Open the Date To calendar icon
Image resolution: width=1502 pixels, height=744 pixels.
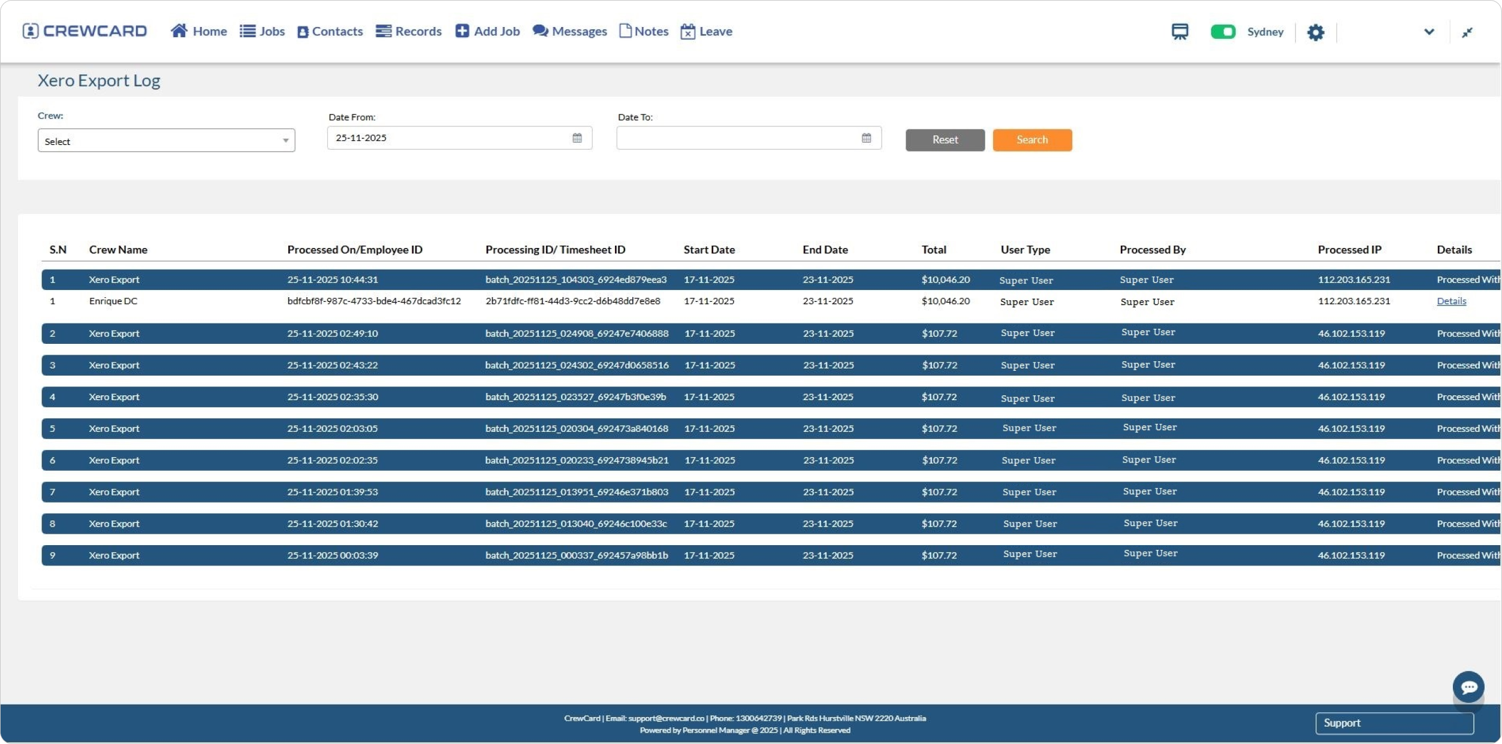coord(866,138)
